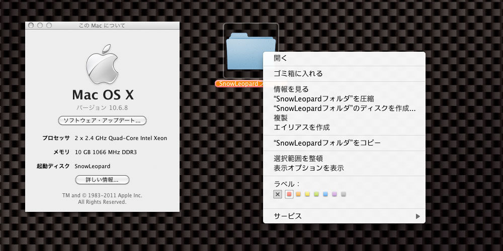
Task: Apply the green label color
Action: 316,194
